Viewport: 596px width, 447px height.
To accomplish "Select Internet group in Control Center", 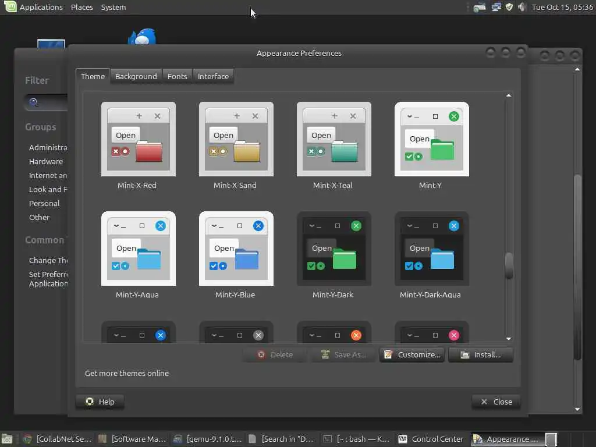I will coord(48,176).
